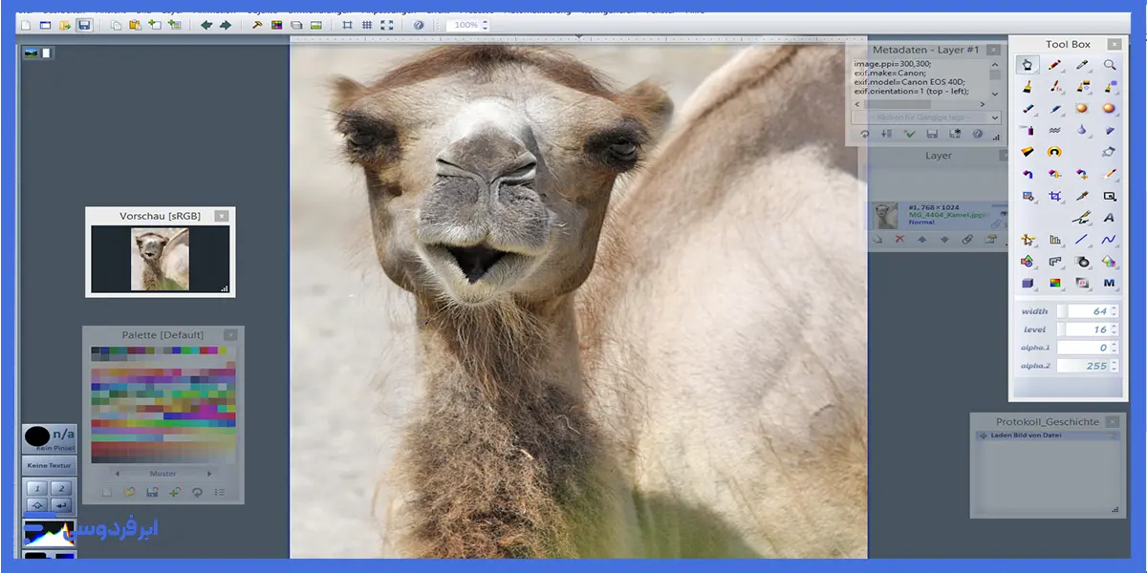Viewport: 1147px width, 573px height.
Task: Click the hammer tool icon in the toolbar
Action: [257, 25]
